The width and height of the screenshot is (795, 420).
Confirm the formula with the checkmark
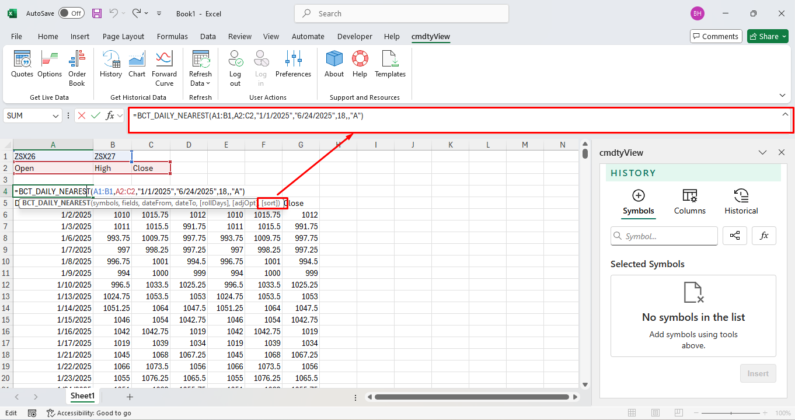tap(96, 116)
